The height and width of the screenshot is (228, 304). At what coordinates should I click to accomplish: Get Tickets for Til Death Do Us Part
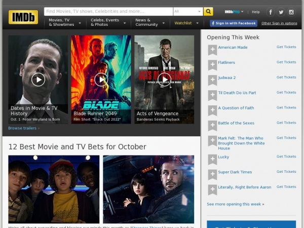[286, 92]
